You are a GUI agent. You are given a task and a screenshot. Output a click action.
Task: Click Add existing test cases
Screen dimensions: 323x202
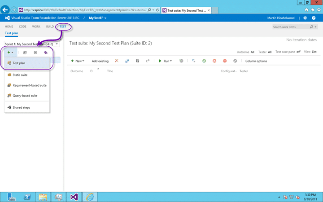click(x=100, y=61)
